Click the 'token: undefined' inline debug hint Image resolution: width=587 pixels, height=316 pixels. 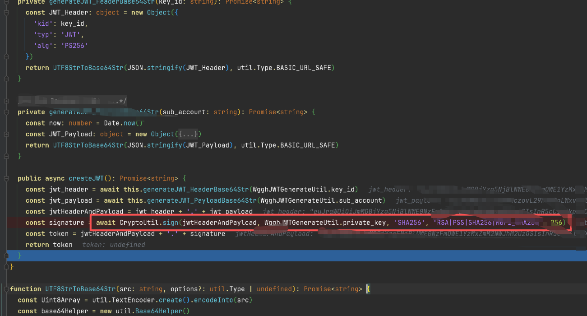pos(113,245)
